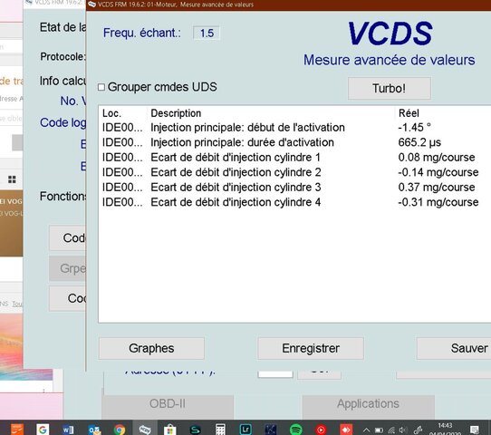
Task: Select the active VCDS taskbar icon
Action: pyautogui.click(x=145, y=430)
